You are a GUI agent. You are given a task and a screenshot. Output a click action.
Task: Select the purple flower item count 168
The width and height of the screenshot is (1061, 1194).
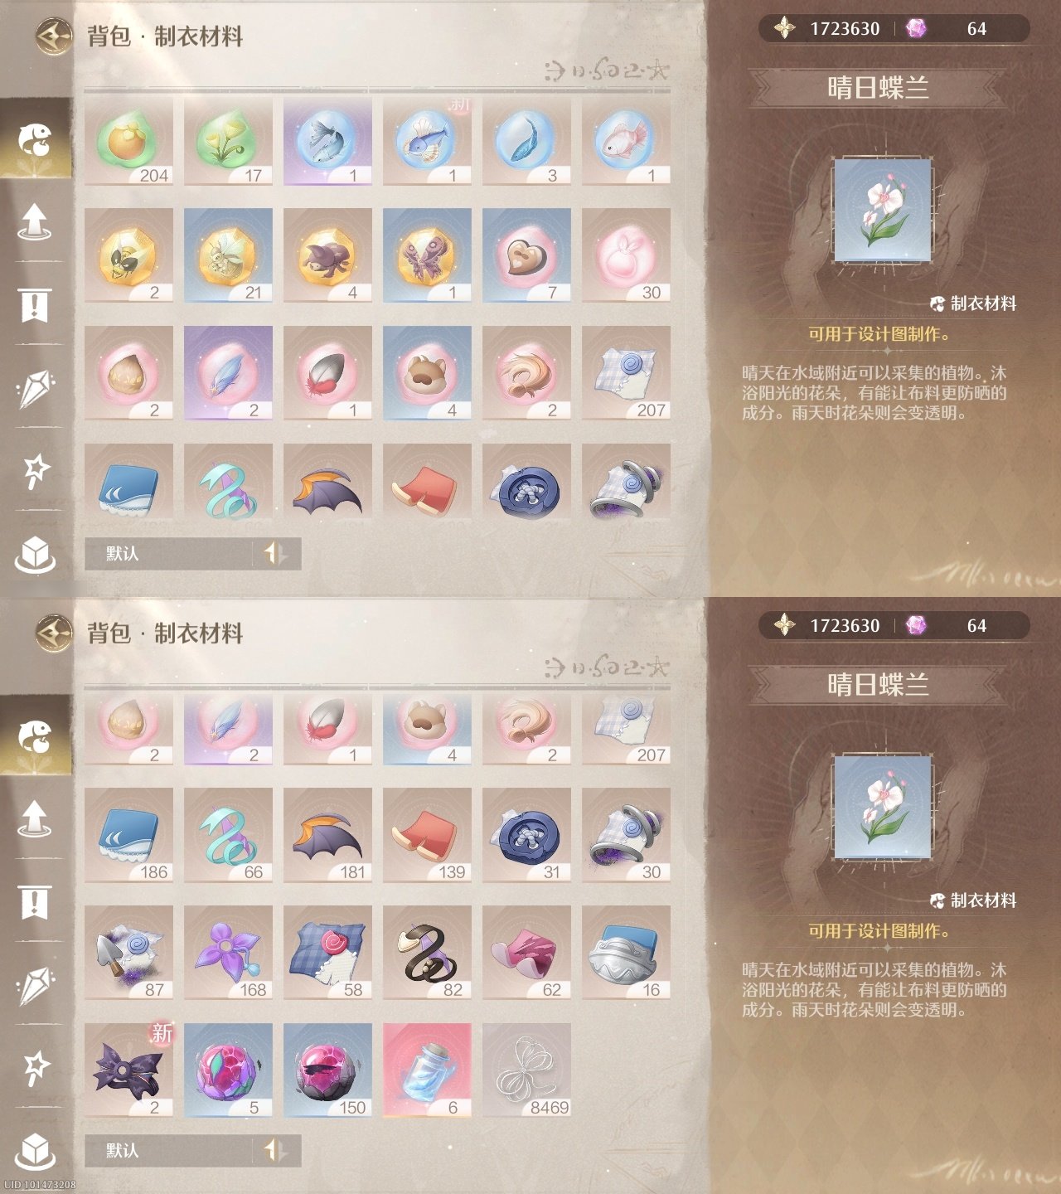click(228, 953)
